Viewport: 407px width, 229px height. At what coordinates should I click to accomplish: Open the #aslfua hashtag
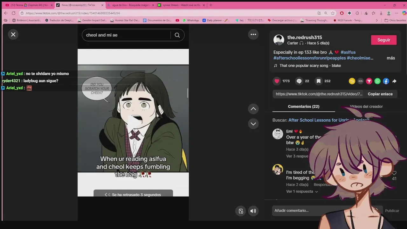click(348, 52)
